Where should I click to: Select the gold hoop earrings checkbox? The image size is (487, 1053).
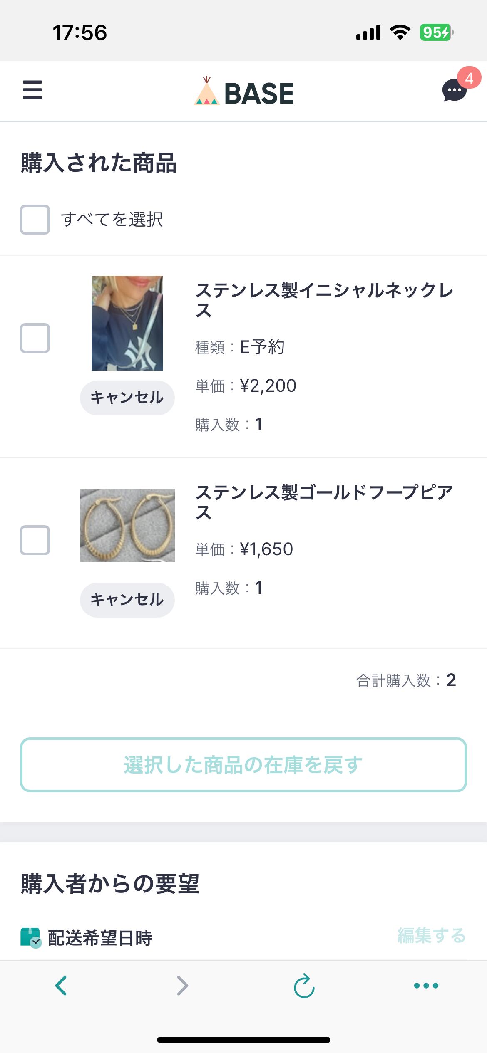click(x=35, y=540)
